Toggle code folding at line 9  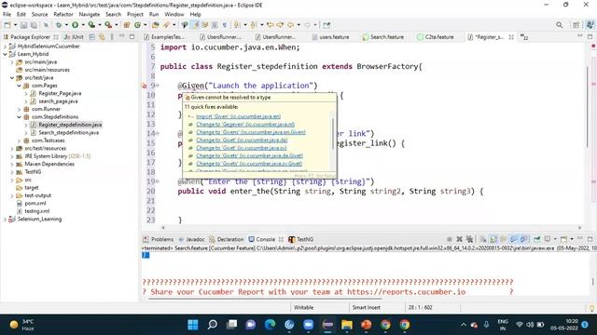[x=158, y=86]
